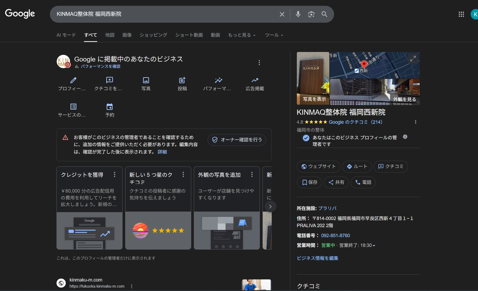Screen dimensions: 478x291
Task: Open the kinmaku-m.com result thumbnail image
Action: pos(256,285)
